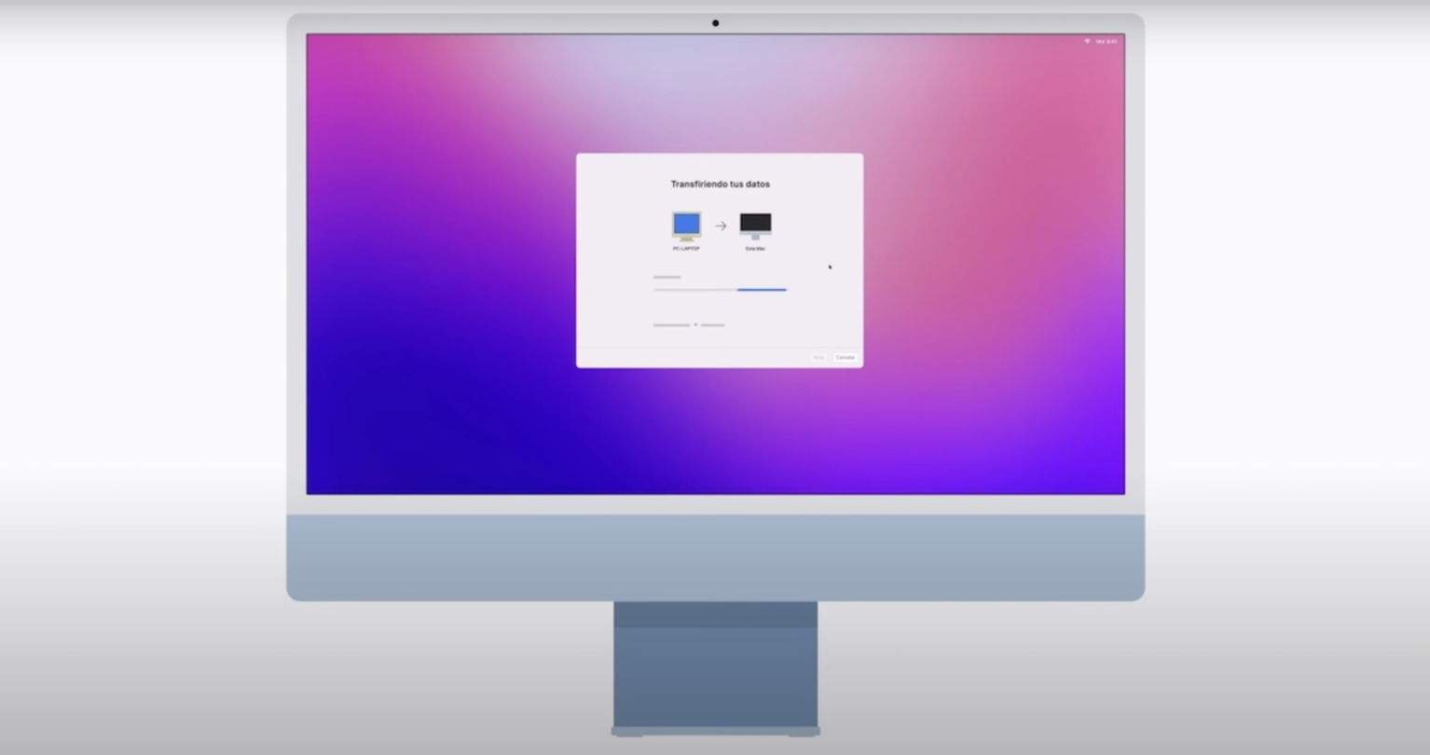Click the black display of the Mac icon

coord(756,221)
